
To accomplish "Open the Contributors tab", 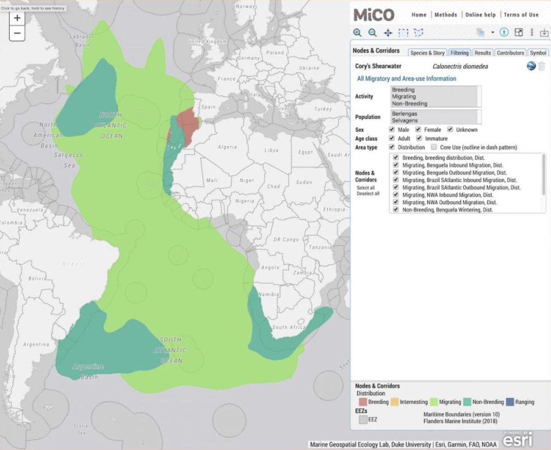I will tap(510, 53).
